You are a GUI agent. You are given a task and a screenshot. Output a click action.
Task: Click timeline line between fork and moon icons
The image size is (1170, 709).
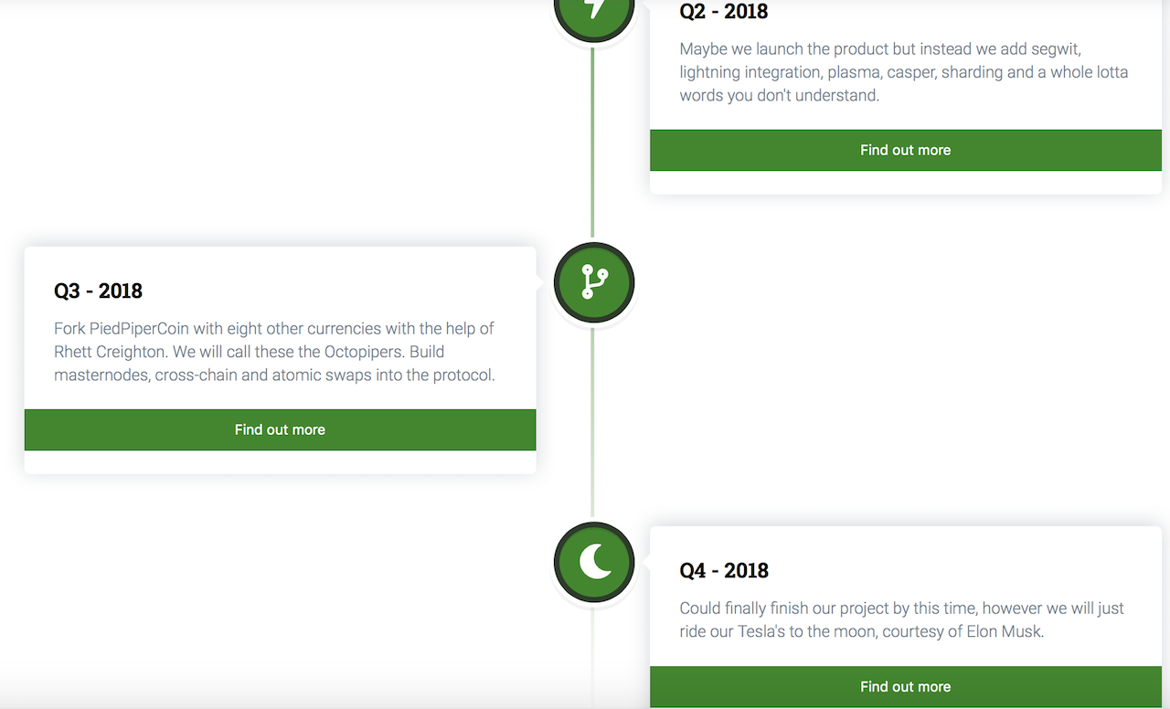click(592, 420)
